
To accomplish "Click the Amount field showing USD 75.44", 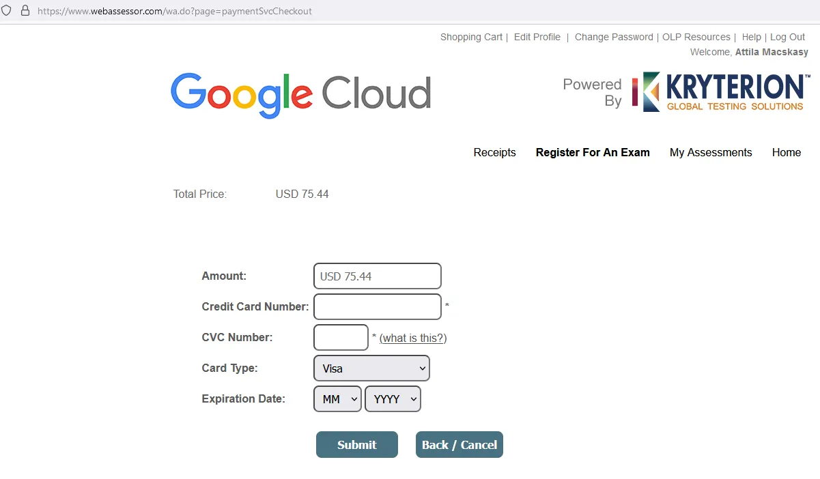I will point(378,276).
